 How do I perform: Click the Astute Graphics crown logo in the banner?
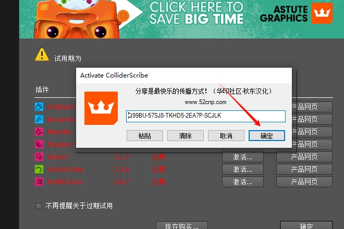pos(322,13)
